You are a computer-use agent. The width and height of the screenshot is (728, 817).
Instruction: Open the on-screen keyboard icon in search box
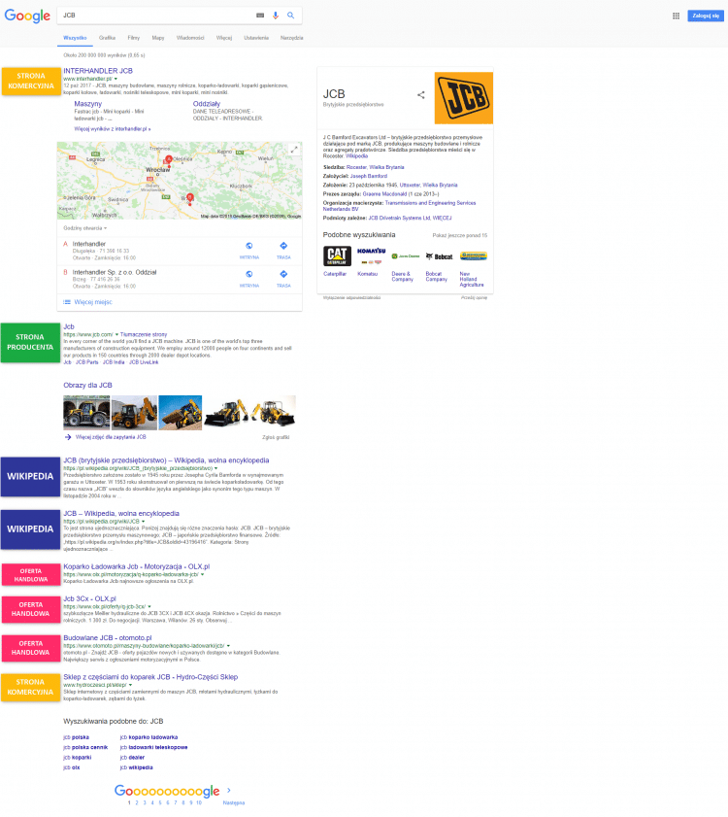click(260, 16)
